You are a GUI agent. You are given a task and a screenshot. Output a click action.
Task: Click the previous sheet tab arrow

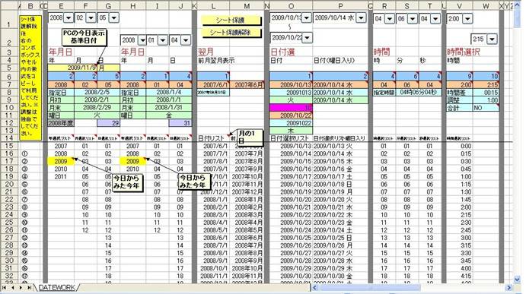pos(13,288)
